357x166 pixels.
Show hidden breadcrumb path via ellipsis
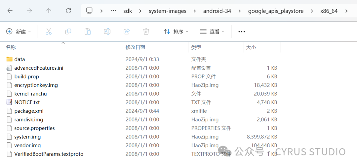113,11
